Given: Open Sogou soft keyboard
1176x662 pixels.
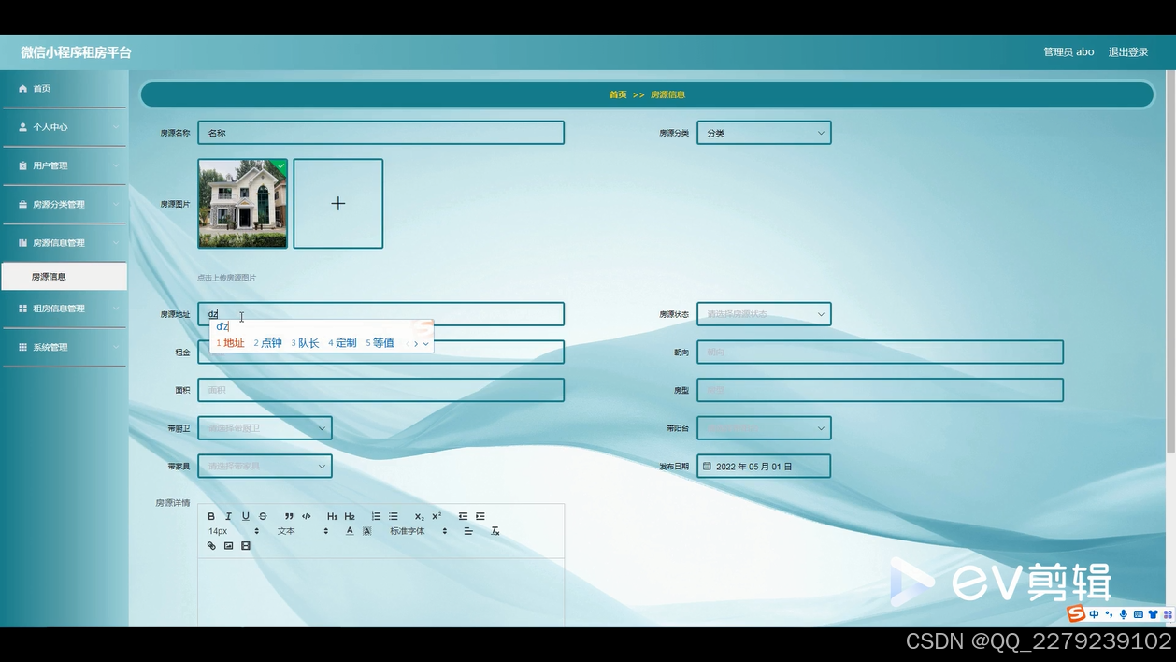Looking at the screenshot, I should coord(1138,614).
